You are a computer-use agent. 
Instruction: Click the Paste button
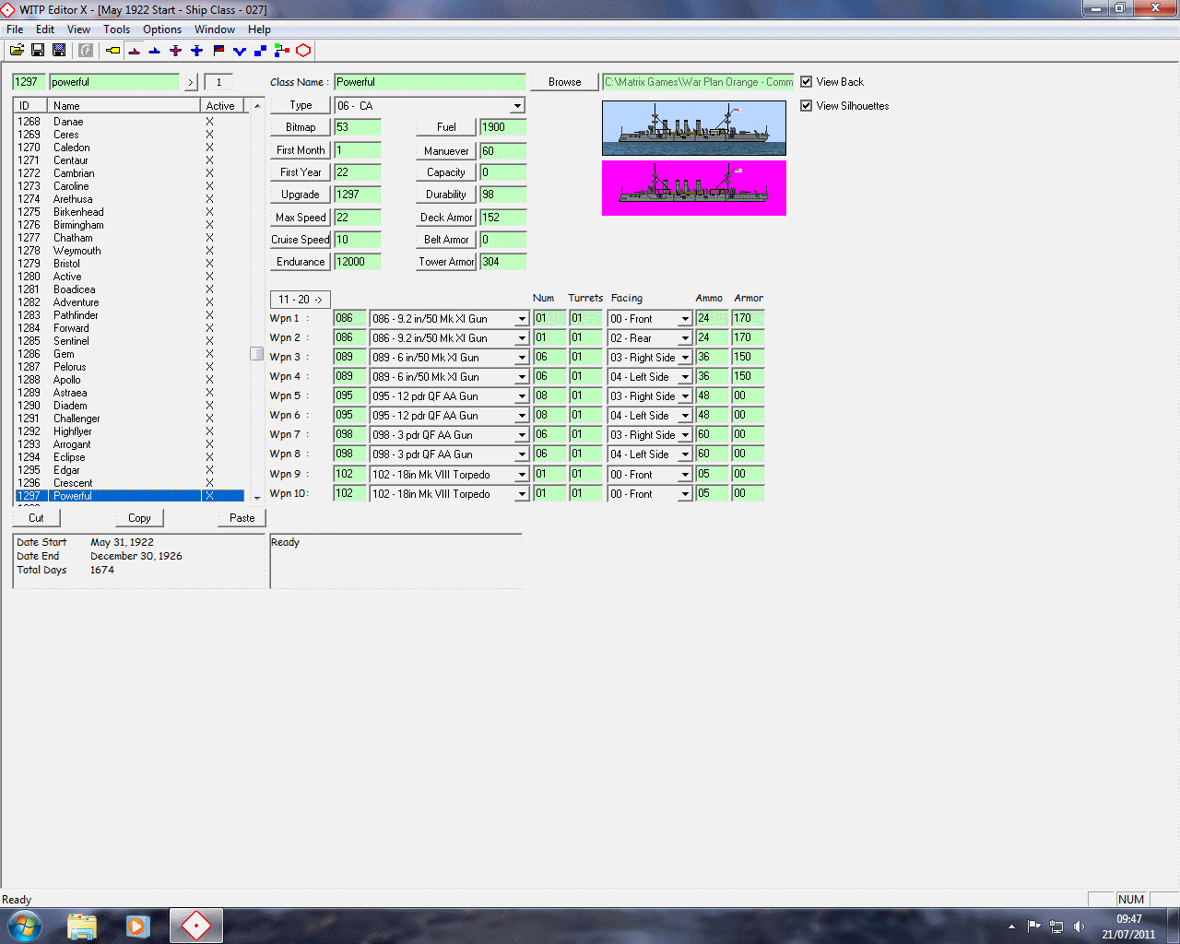(x=242, y=518)
